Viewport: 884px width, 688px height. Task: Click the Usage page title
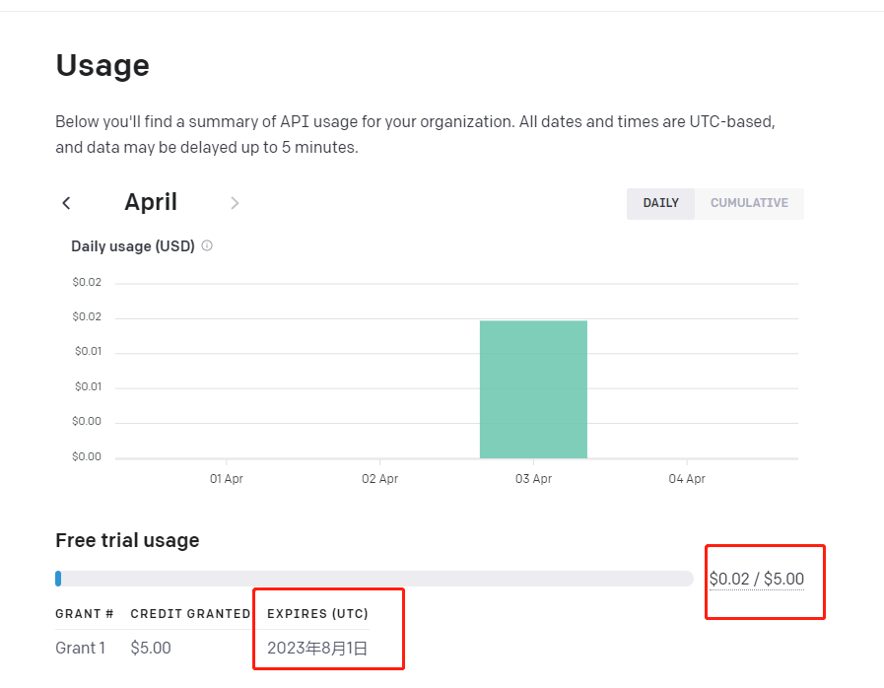pos(102,65)
